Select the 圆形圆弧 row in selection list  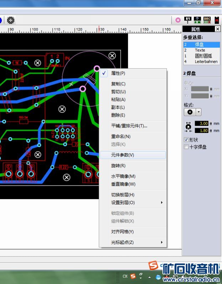pos(202,56)
